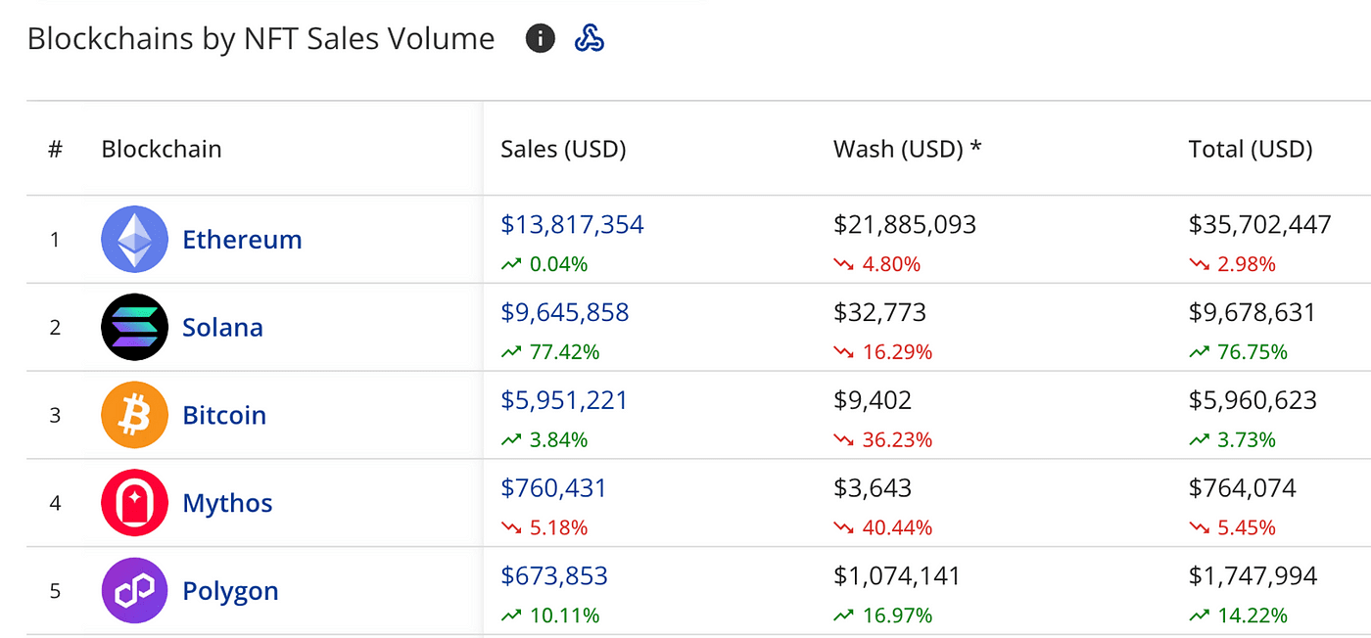This screenshot has height=638, width=1371.
Task: Click Solana sales value $9,645,858
Action: coord(565,313)
